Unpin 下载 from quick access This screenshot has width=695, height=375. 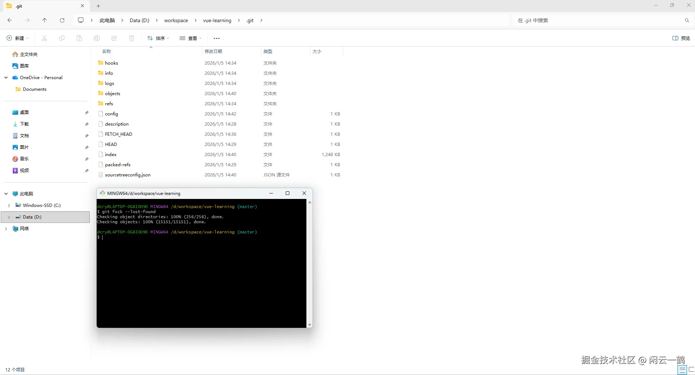pos(87,124)
